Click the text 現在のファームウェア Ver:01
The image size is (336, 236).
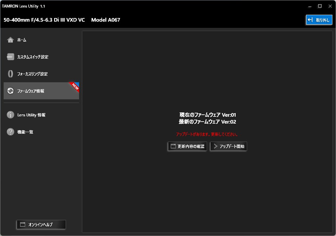pos(208,115)
